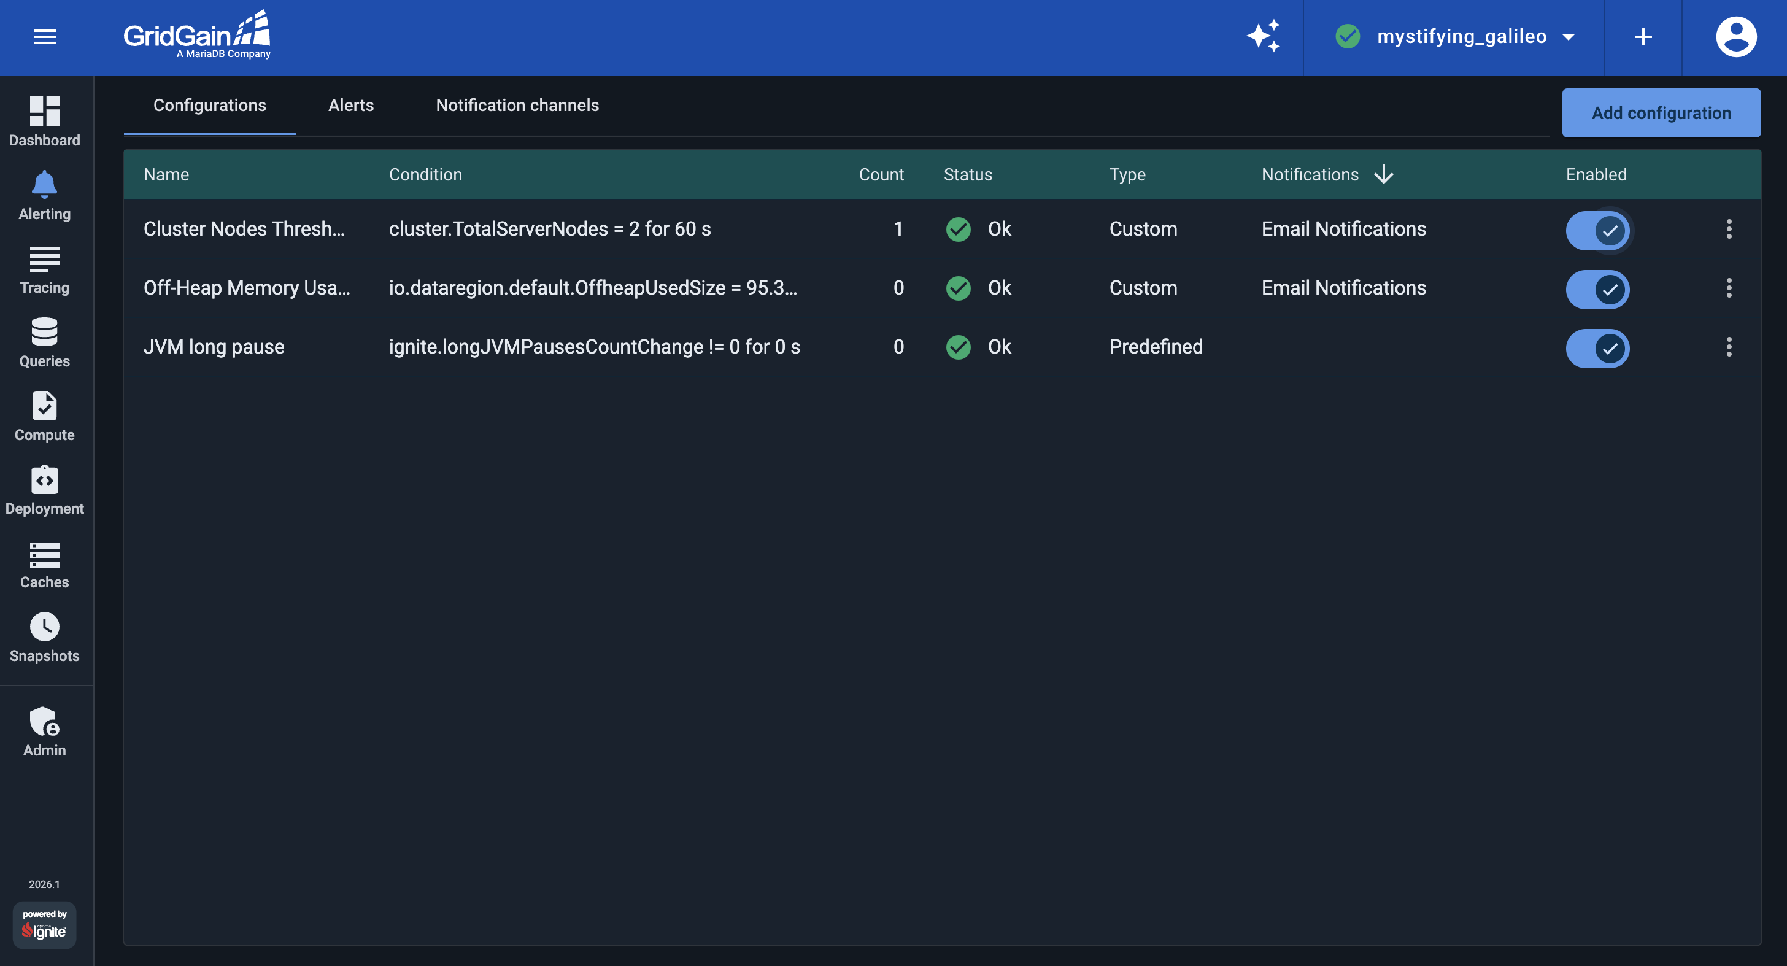
Task: Sort by the Notifications column header
Action: (1310, 175)
